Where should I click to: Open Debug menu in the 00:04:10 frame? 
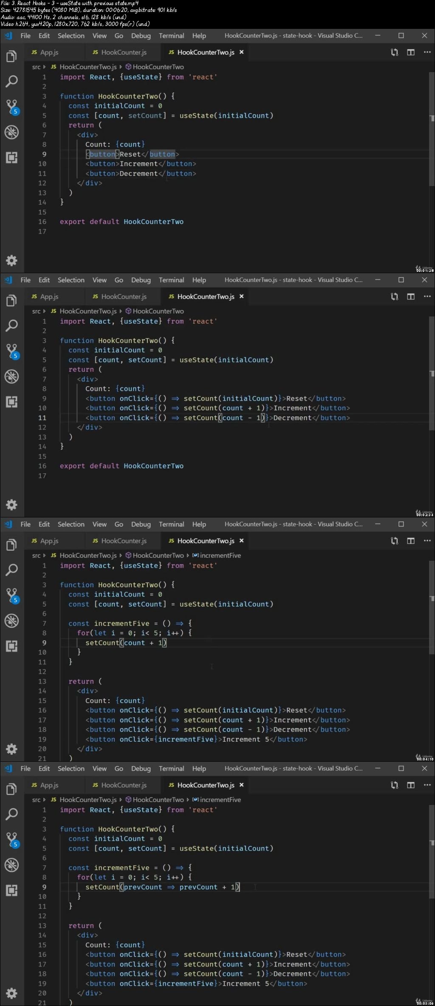[x=141, y=524]
